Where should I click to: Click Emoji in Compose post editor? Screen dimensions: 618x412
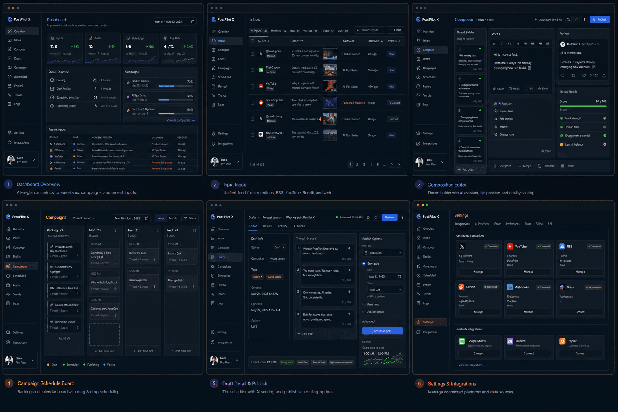[x=543, y=89]
